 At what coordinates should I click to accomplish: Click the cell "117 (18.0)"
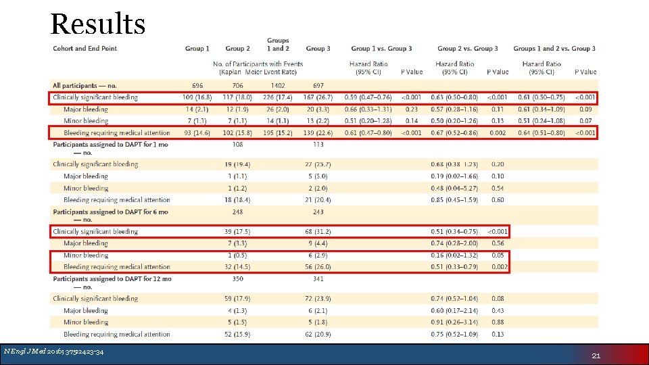237,97
